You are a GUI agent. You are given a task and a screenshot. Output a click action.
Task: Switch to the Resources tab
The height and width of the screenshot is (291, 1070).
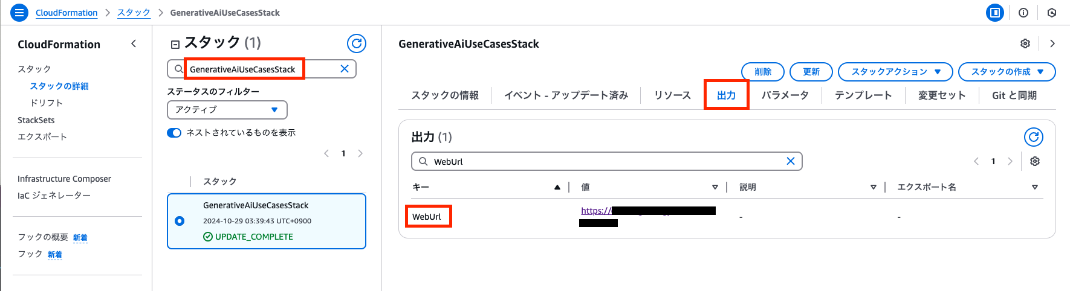[x=672, y=95]
